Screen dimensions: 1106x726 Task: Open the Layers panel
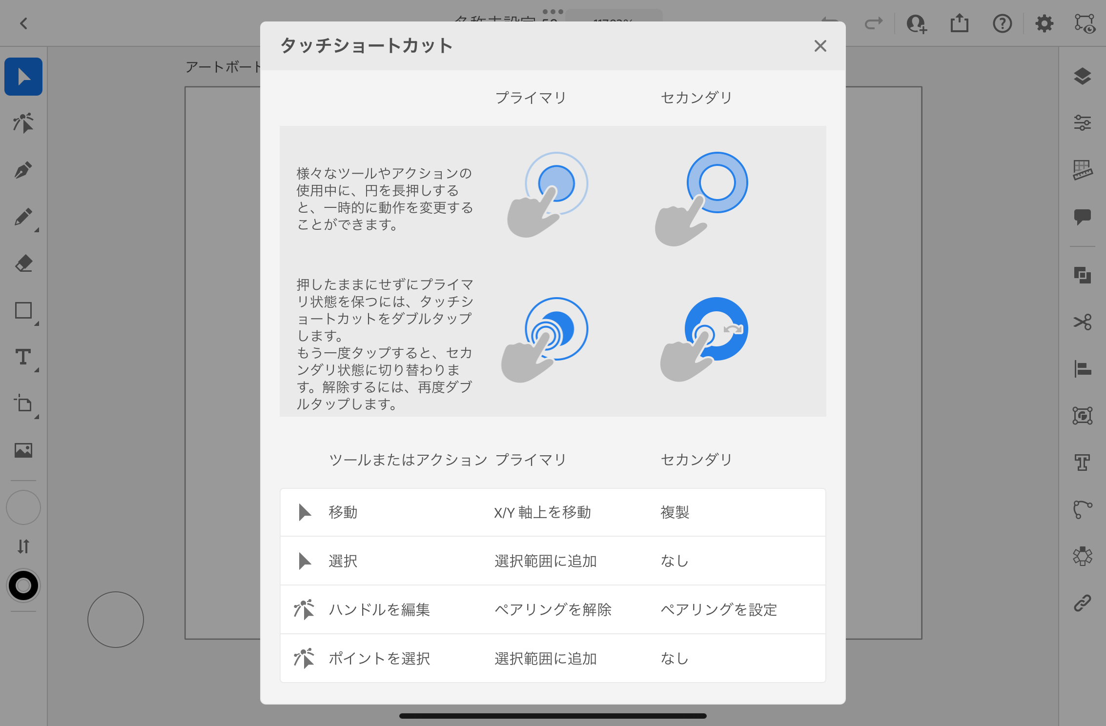point(1082,76)
